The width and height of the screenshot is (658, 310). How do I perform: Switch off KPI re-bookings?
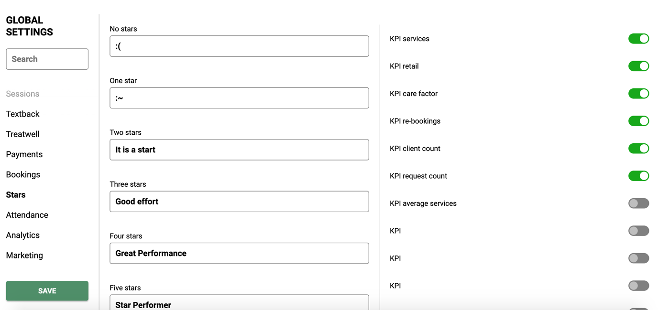pyautogui.click(x=639, y=121)
